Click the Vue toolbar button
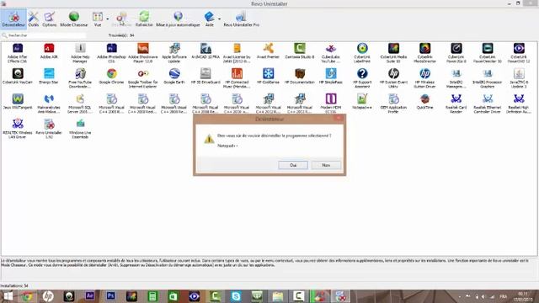The image size is (539, 303). [x=98, y=19]
